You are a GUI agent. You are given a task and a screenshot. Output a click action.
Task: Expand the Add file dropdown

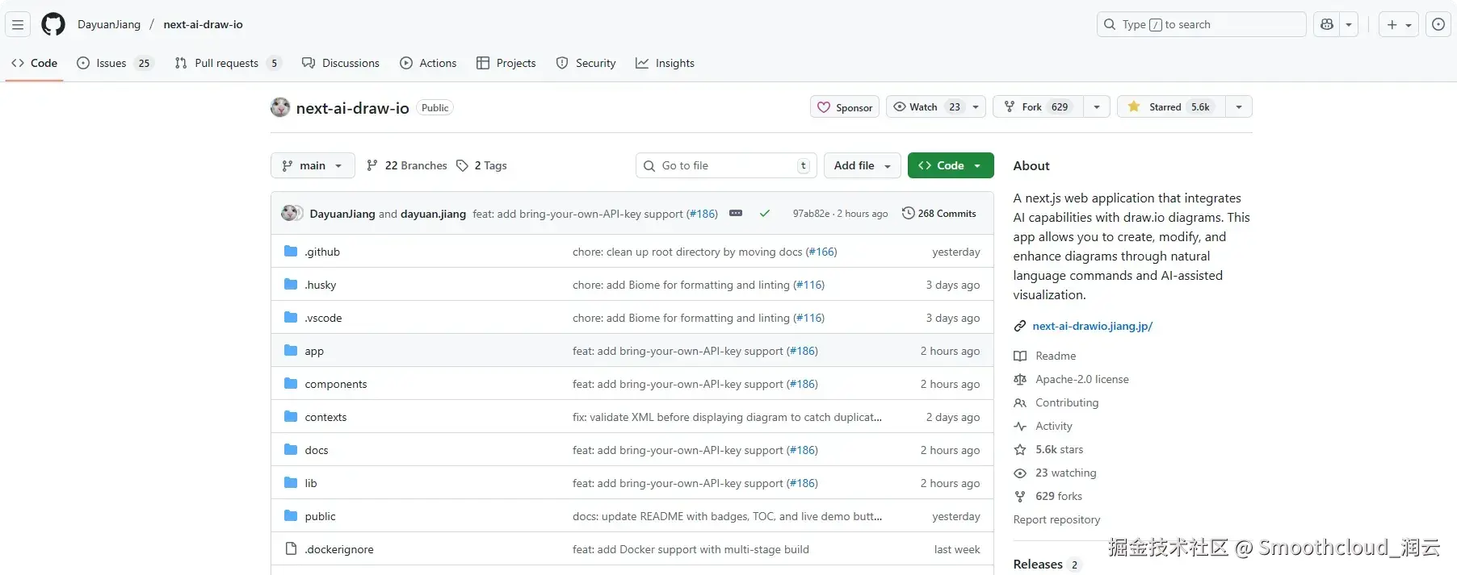click(x=863, y=165)
